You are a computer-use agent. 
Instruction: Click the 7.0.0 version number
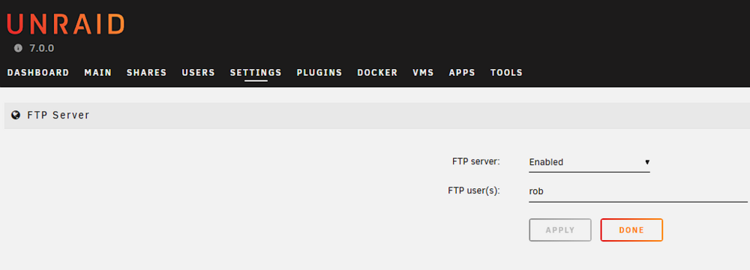coord(41,48)
